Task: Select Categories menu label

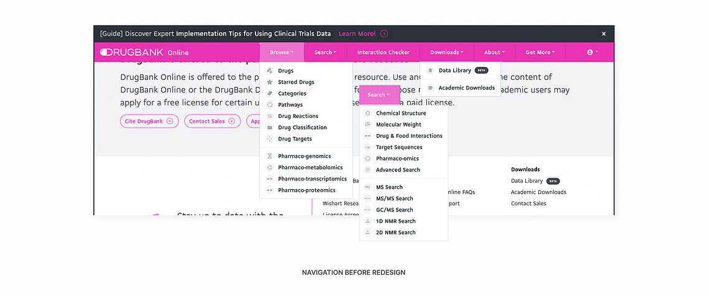Action: (292, 93)
